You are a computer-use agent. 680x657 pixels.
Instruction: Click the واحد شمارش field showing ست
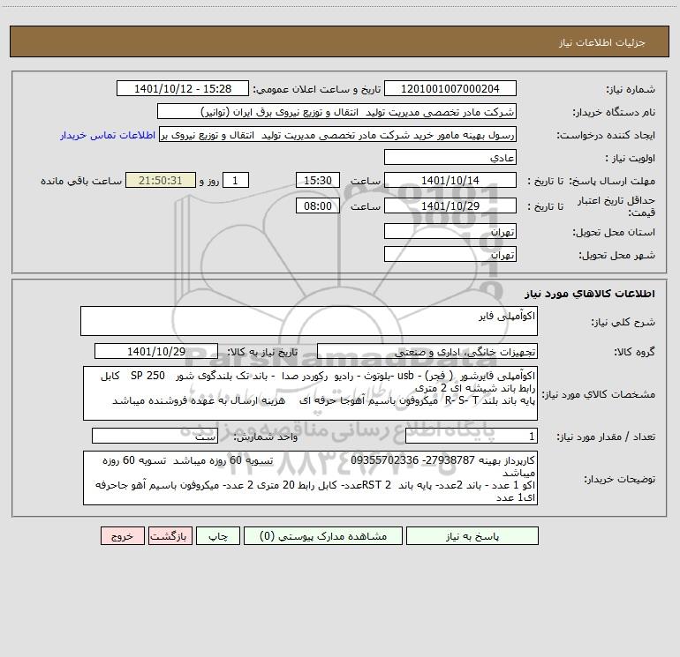pyautogui.click(x=155, y=437)
